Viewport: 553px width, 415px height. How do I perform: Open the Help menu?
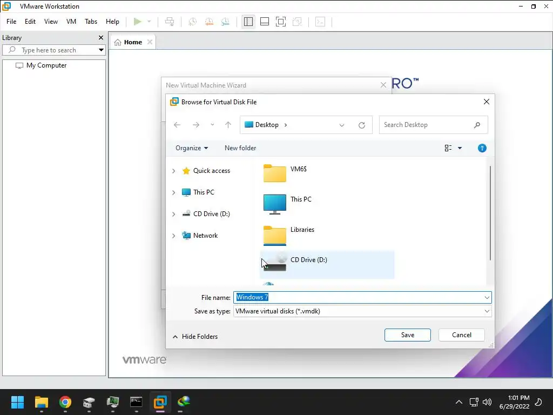[112, 22]
